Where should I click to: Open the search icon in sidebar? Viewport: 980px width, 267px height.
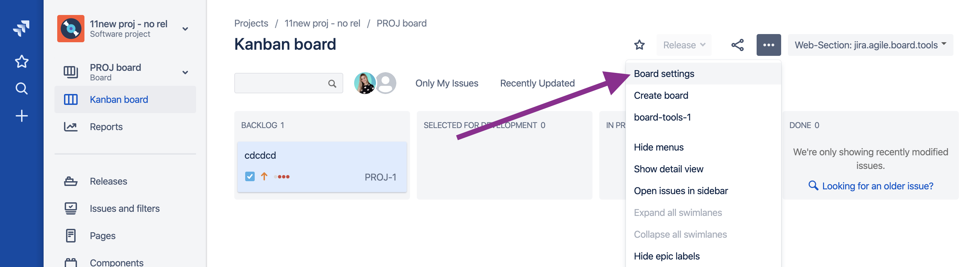[x=21, y=89]
